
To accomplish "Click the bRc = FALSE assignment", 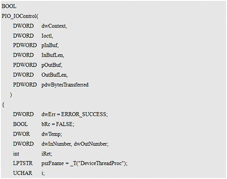I will click(57, 124).
